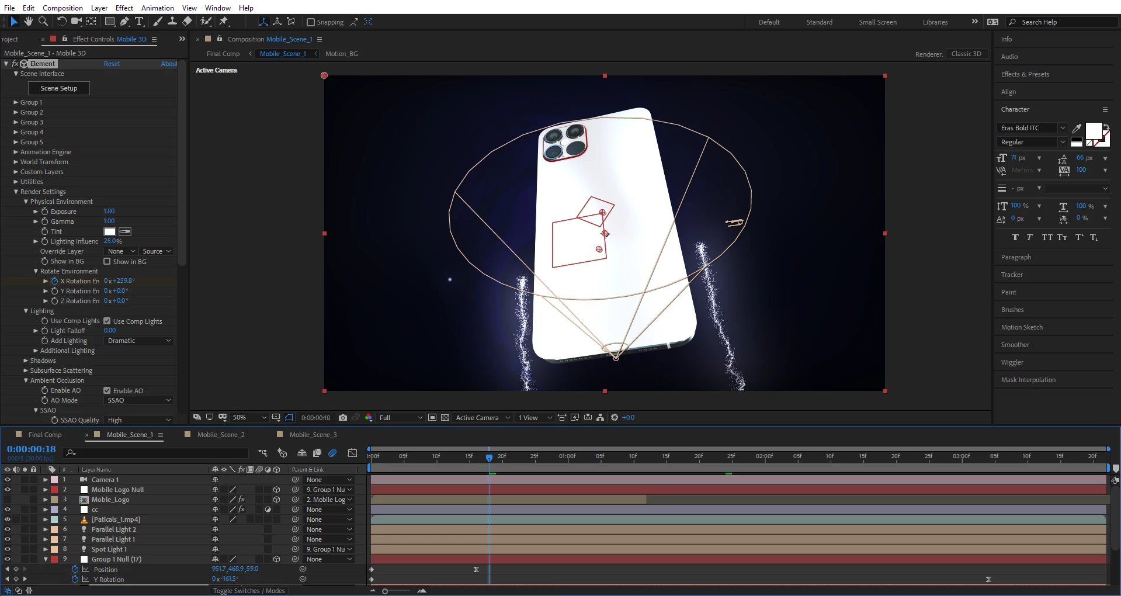Select the Rotation tool

click(61, 22)
